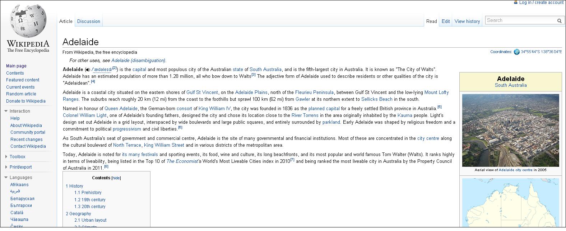Open Adelaide (disambiguation) link
This screenshot has height=231, width=566.
138,61
